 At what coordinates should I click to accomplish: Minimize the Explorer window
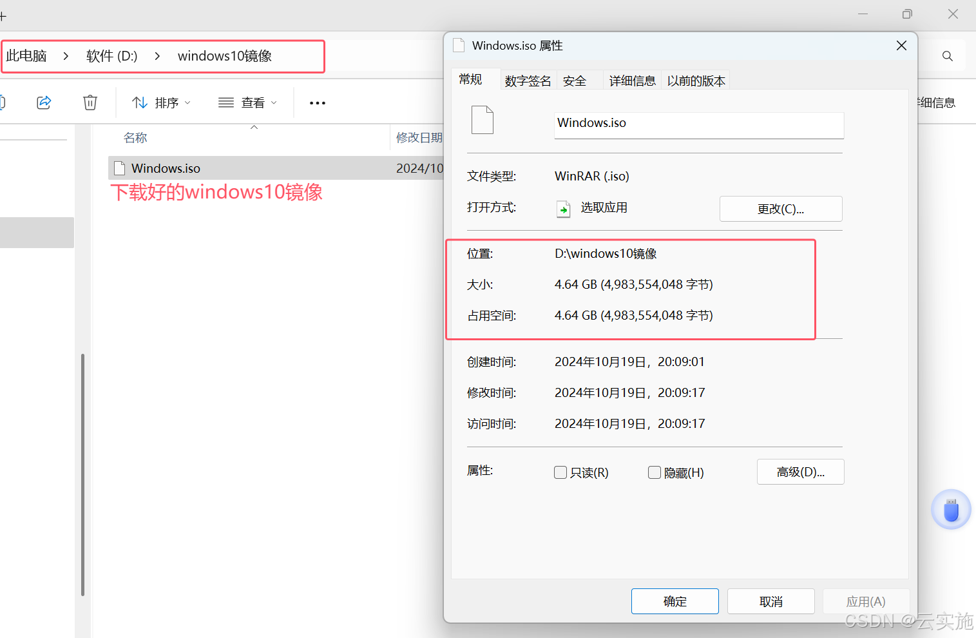[863, 14]
